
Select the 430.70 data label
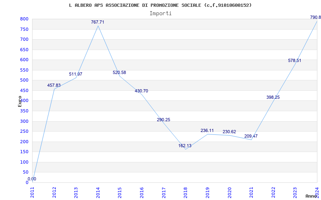pyautogui.click(x=141, y=91)
